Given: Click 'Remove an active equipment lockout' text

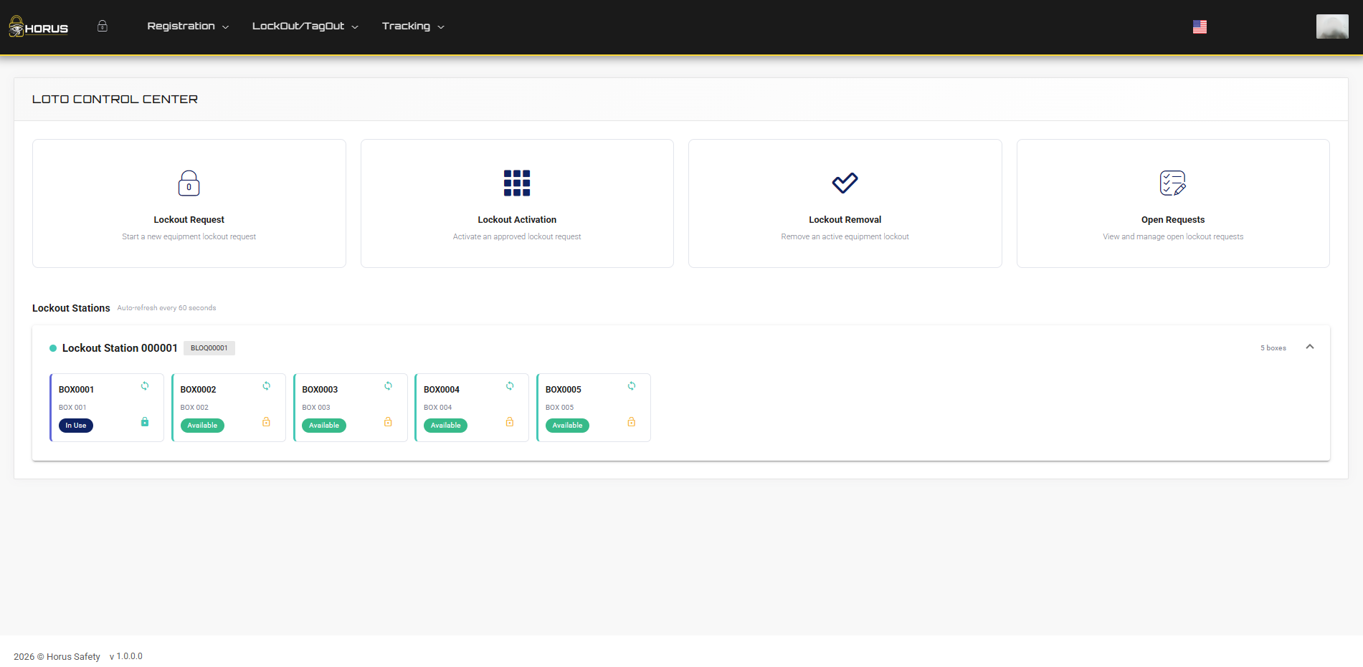Looking at the screenshot, I should pos(845,237).
